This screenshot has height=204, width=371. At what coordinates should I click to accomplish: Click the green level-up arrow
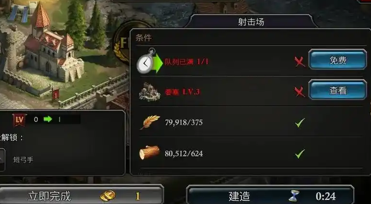click(48, 119)
